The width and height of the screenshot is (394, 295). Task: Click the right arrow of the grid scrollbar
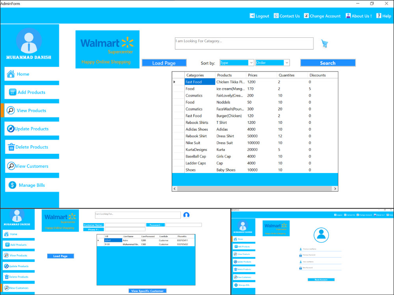[335, 188]
